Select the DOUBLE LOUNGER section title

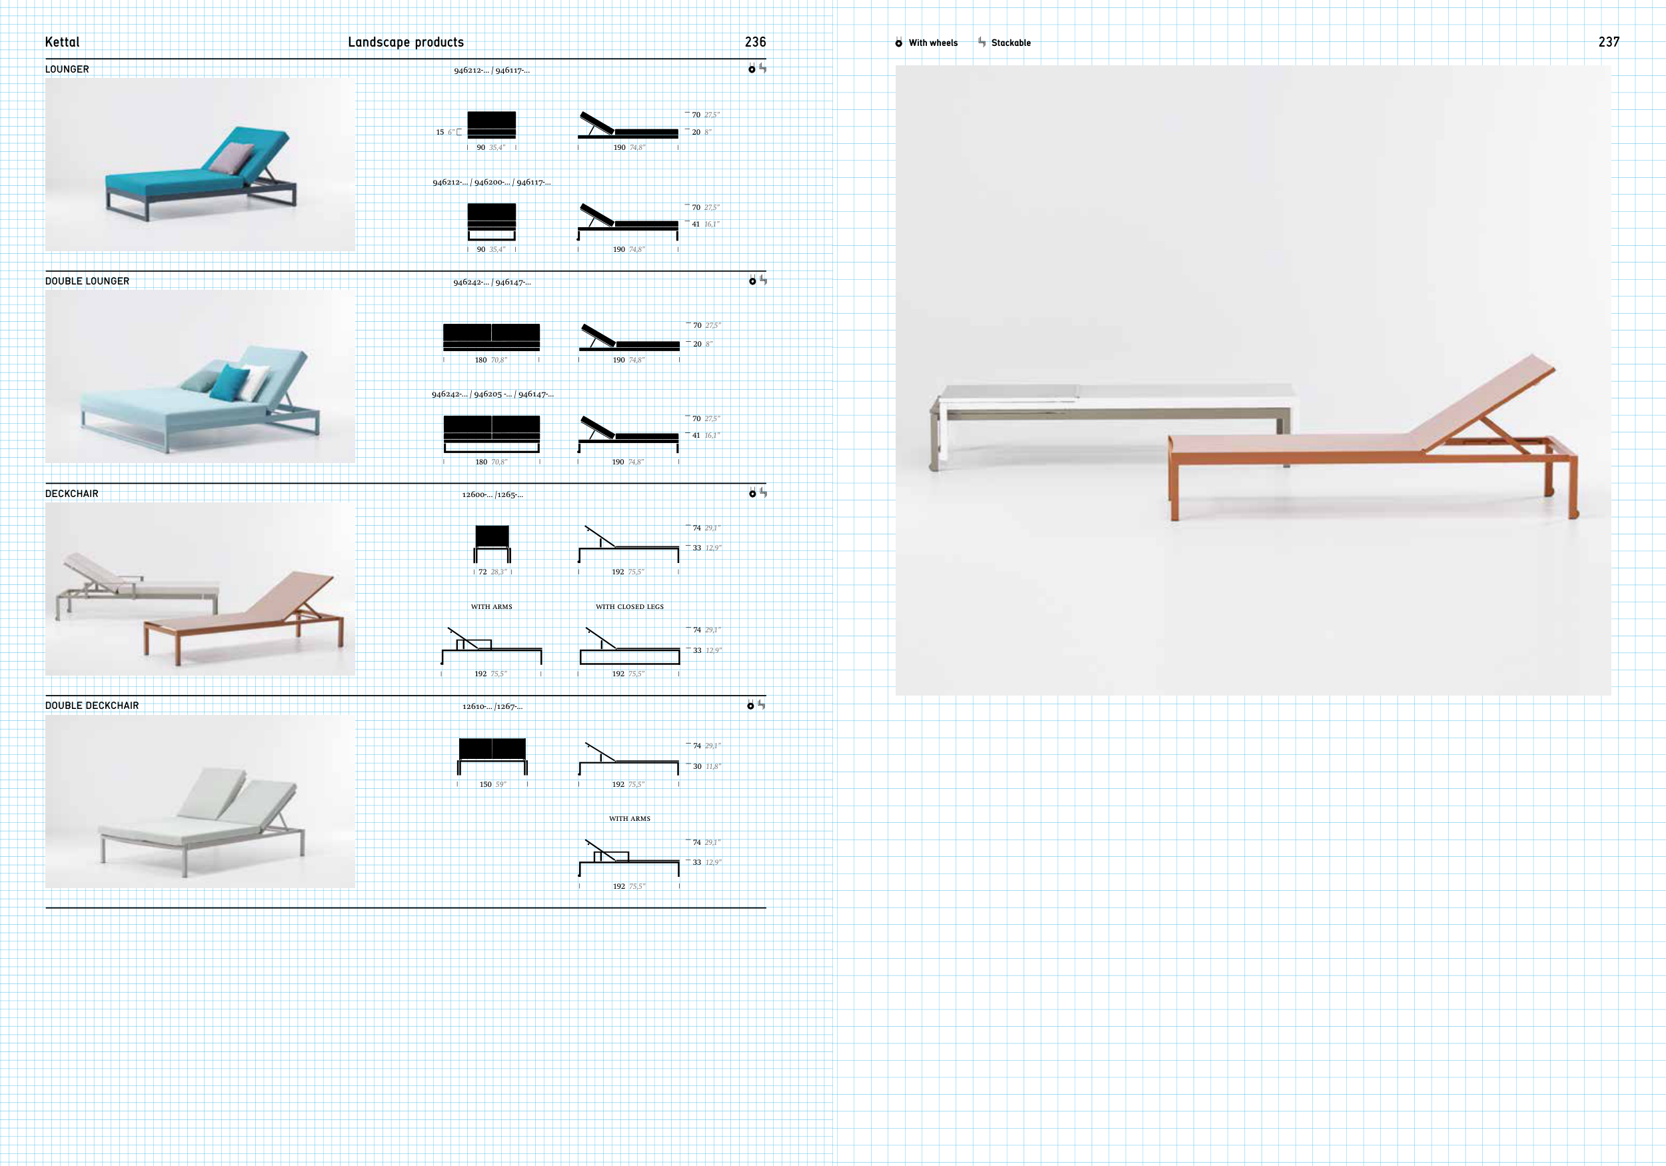point(87,281)
